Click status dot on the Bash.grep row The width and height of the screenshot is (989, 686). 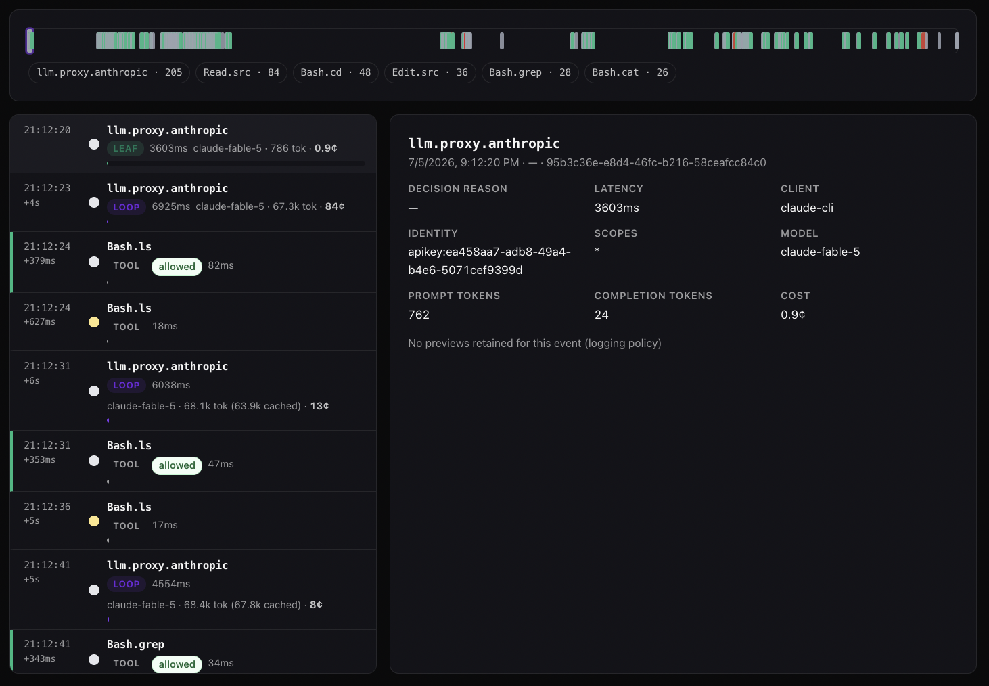coord(94,660)
